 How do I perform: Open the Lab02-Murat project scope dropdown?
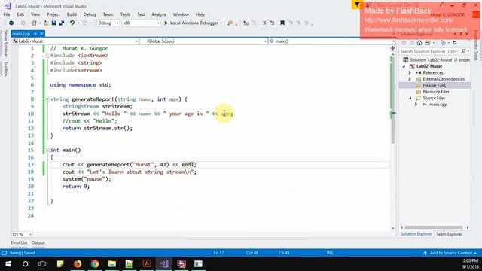click(x=75, y=41)
